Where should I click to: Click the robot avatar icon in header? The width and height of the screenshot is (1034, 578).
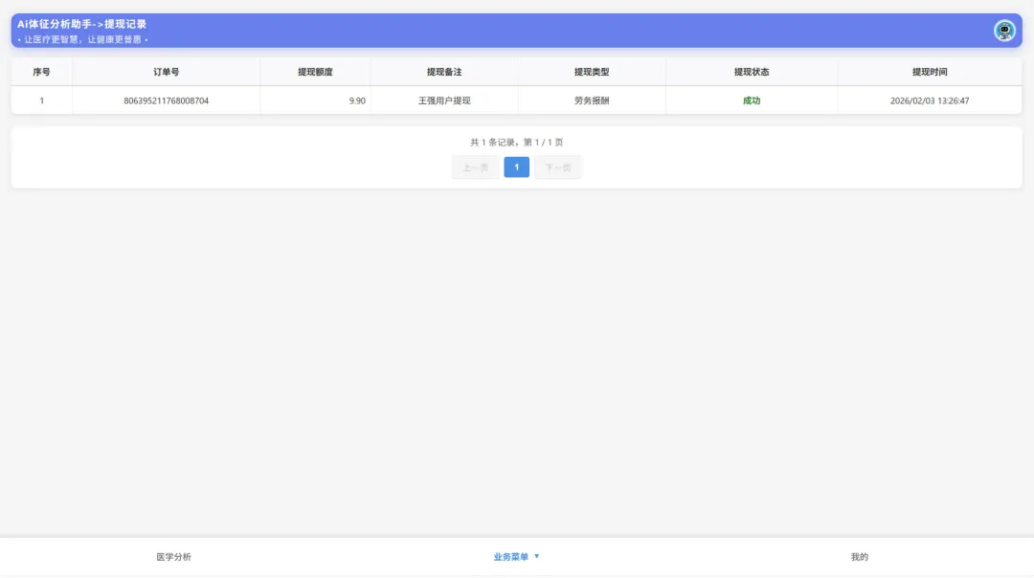pyautogui.click(x=1003, y=31)
